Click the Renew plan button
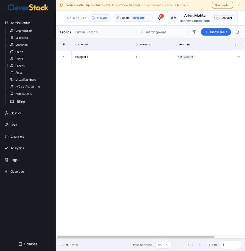The height and width of the screenshot is (251, 245). click(222, 5)
